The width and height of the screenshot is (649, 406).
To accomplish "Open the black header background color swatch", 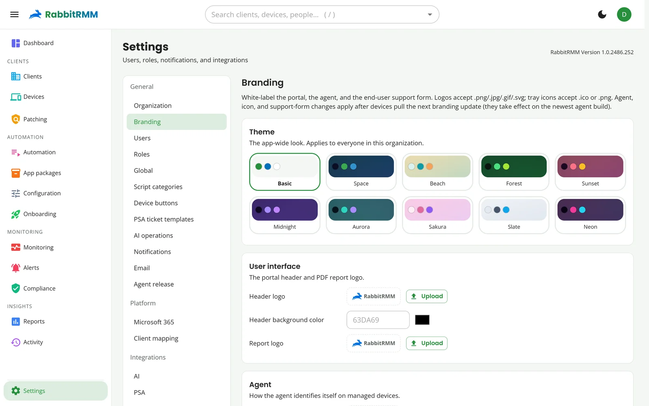I will point(422,320).
